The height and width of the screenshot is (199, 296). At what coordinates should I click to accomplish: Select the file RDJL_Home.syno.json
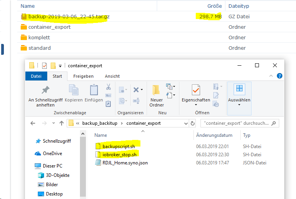125,163
